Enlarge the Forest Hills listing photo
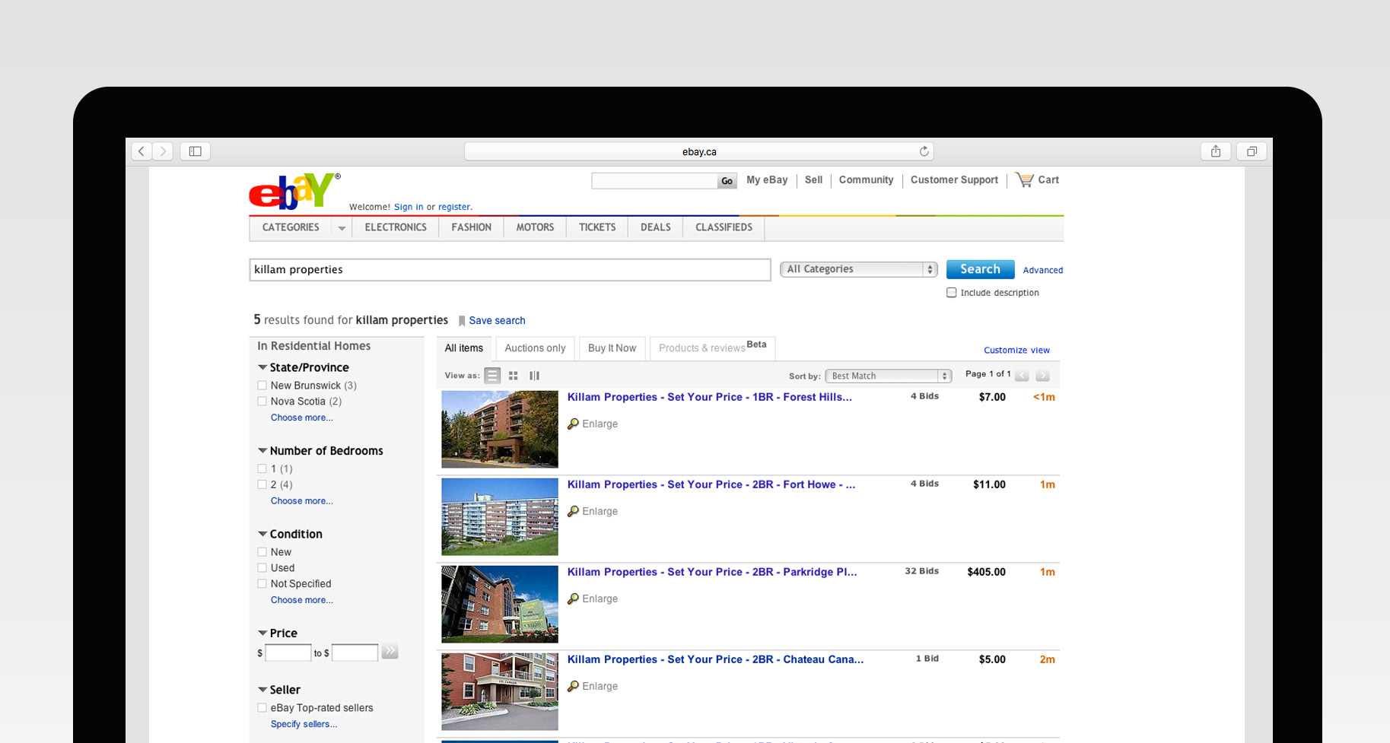 pyautogui.click(x=593, y=424)
